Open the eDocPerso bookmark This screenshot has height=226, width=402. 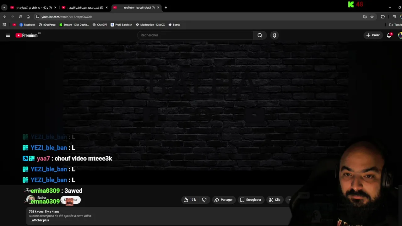47,25
